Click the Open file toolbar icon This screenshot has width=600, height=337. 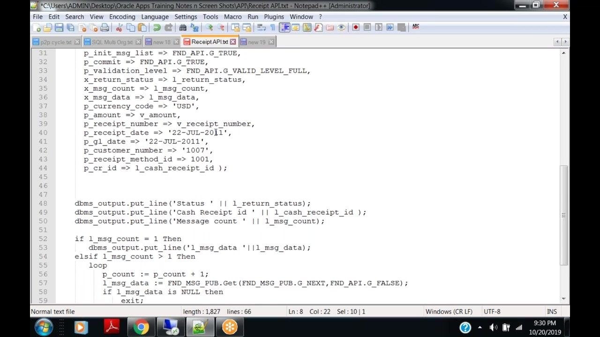pos(47,27)
